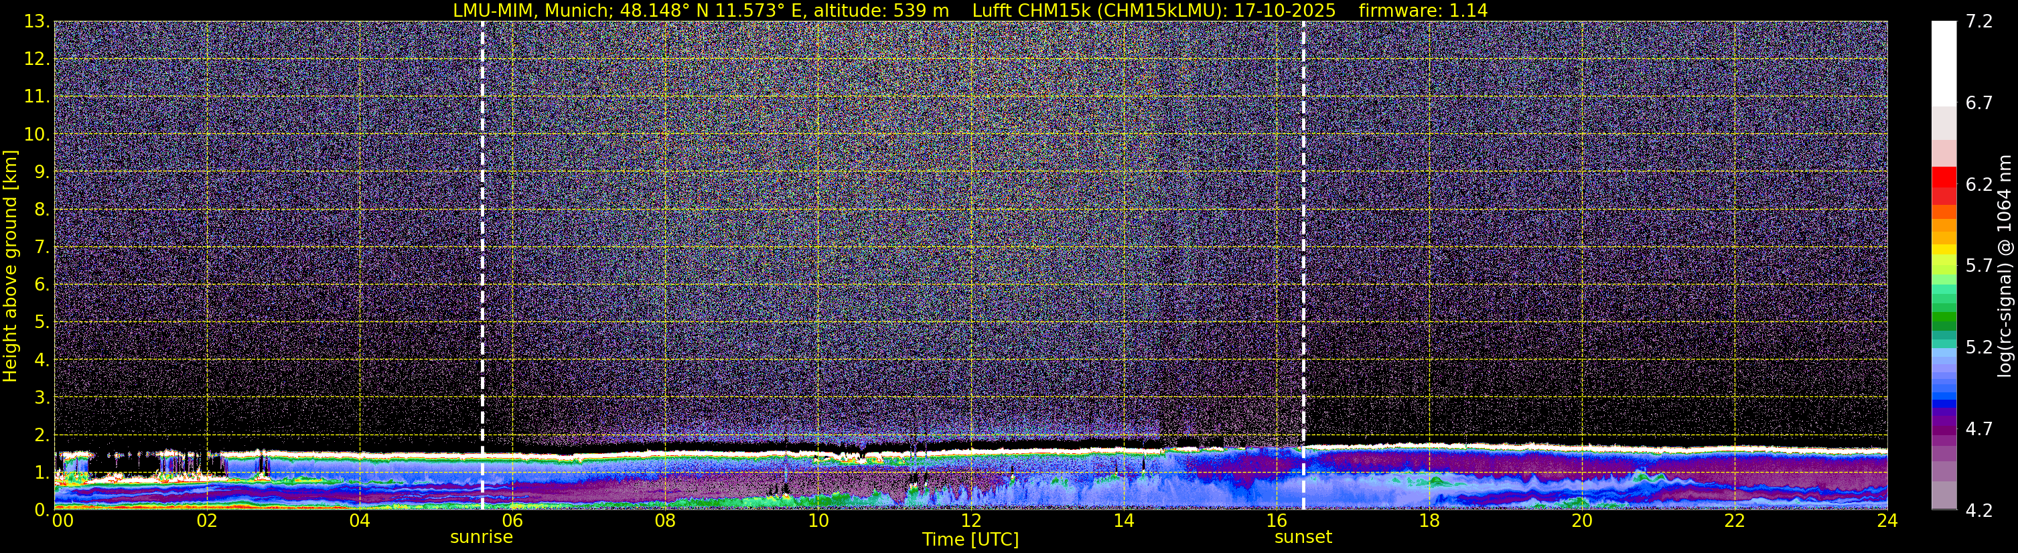Click the "6.2" colorbar tick label

tap(1979, 184)
